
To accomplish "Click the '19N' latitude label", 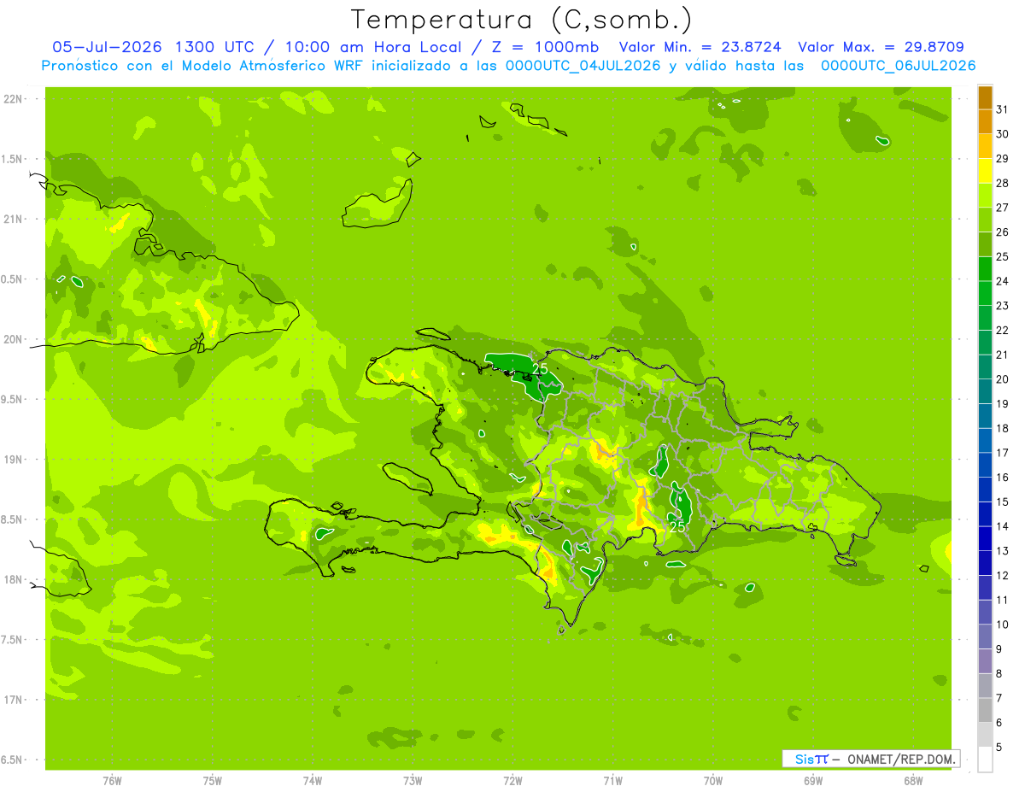I will 15,460.
